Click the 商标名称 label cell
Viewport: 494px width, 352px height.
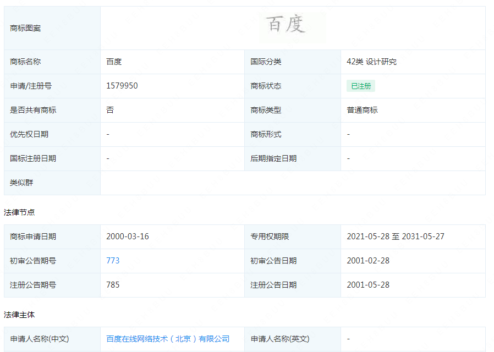[x=52, y=62]
